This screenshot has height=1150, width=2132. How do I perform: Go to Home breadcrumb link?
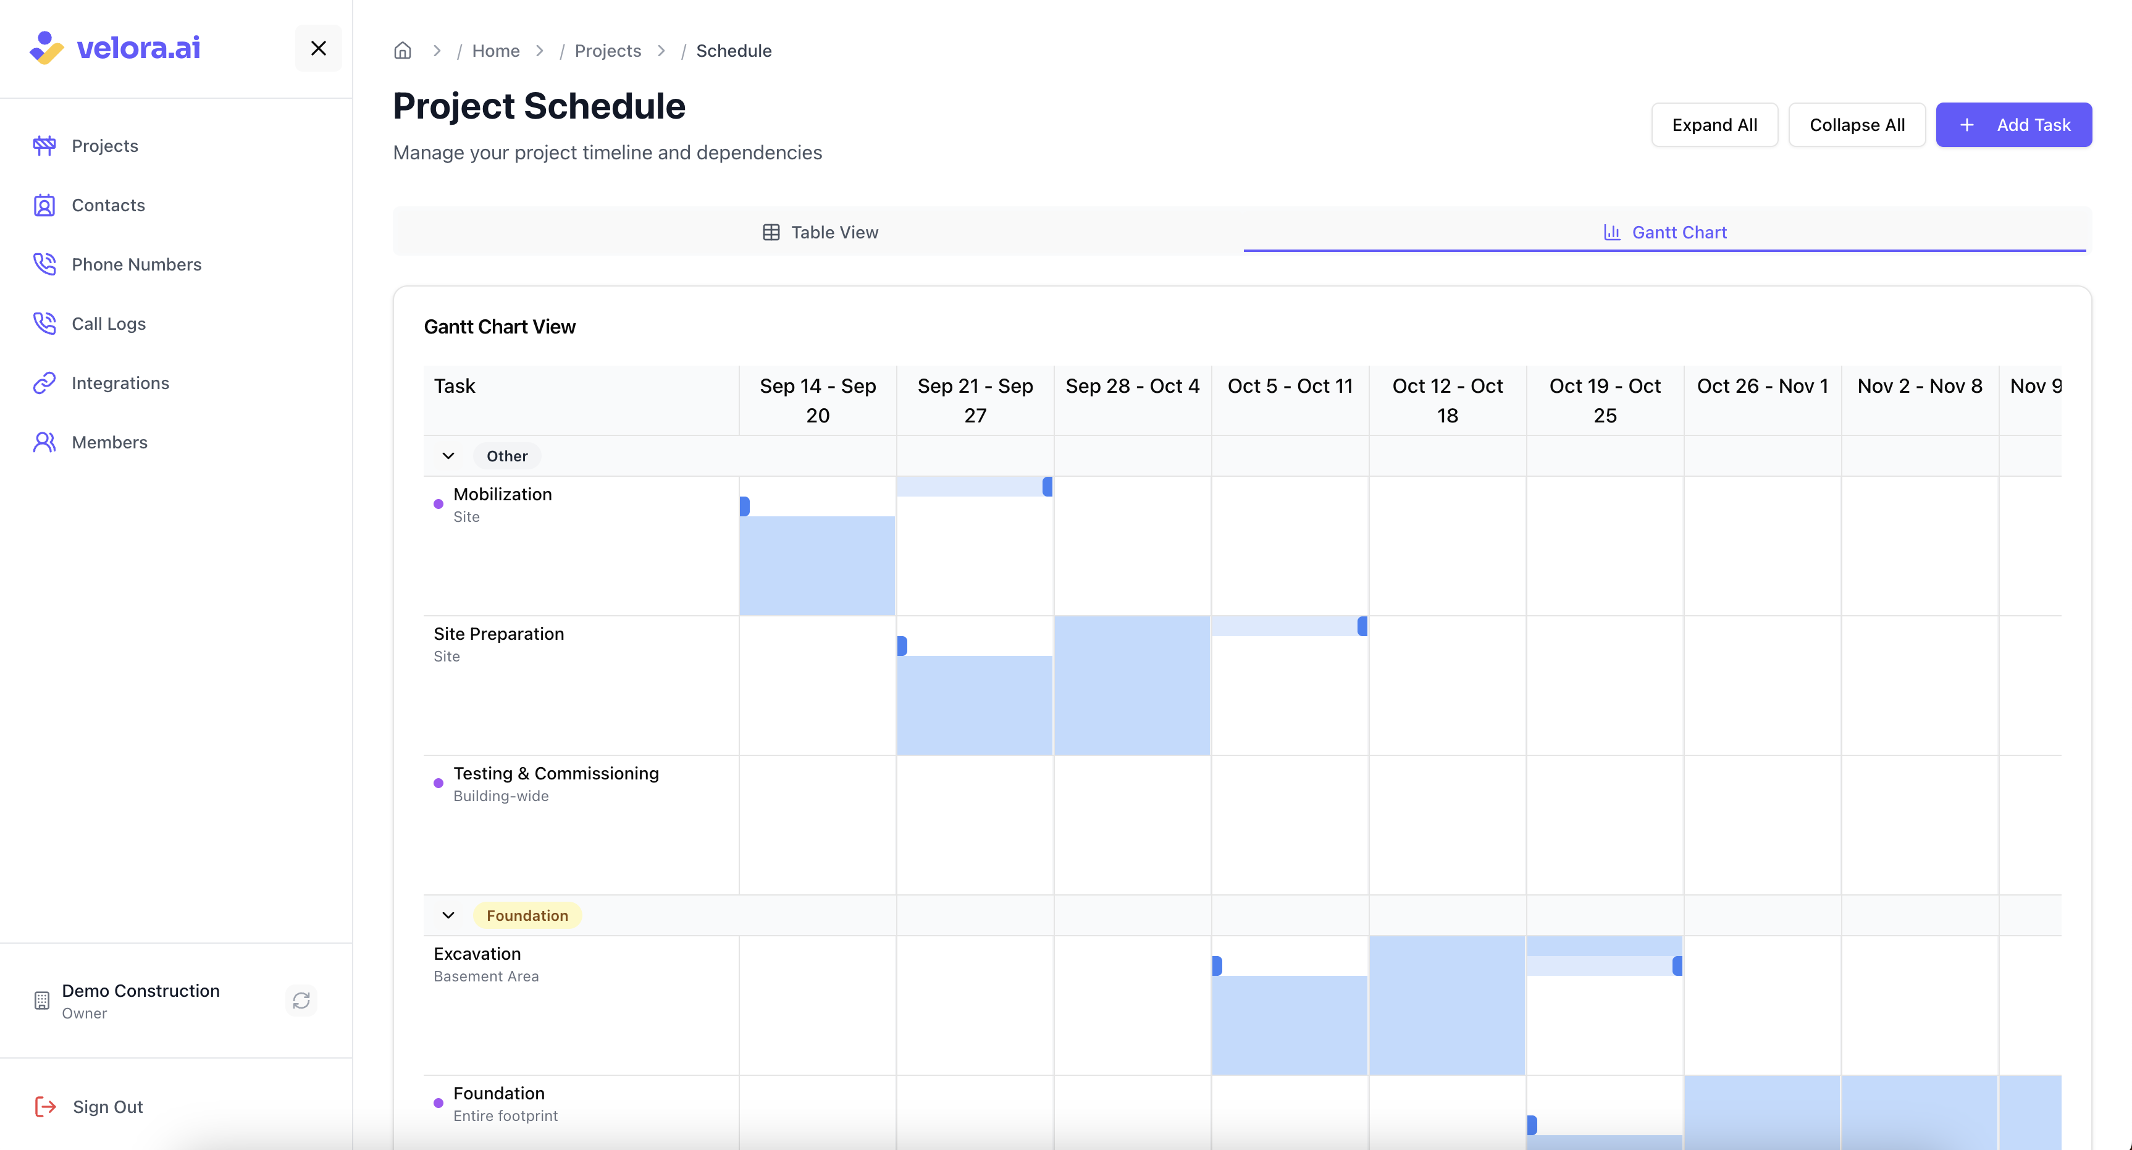496,51
